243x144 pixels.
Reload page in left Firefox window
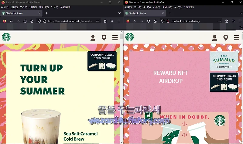(x=25, y=21)
